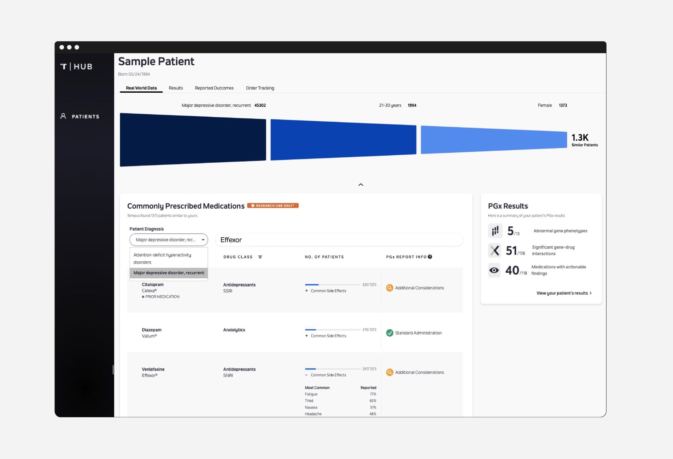
Task: Open the Reported Outcomes tab
Action: click(x=214, y=88)
